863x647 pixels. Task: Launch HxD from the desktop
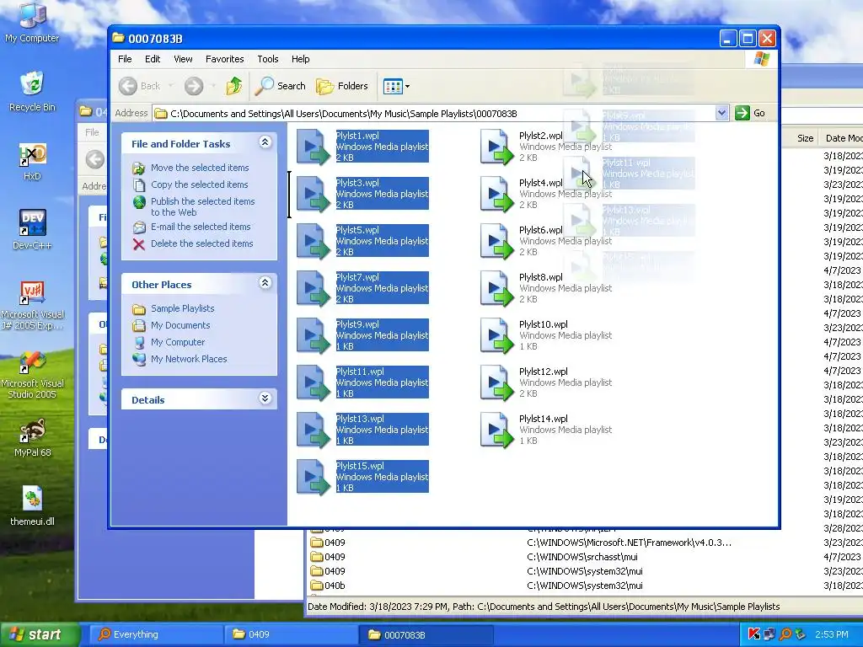(x=32, y=161)
